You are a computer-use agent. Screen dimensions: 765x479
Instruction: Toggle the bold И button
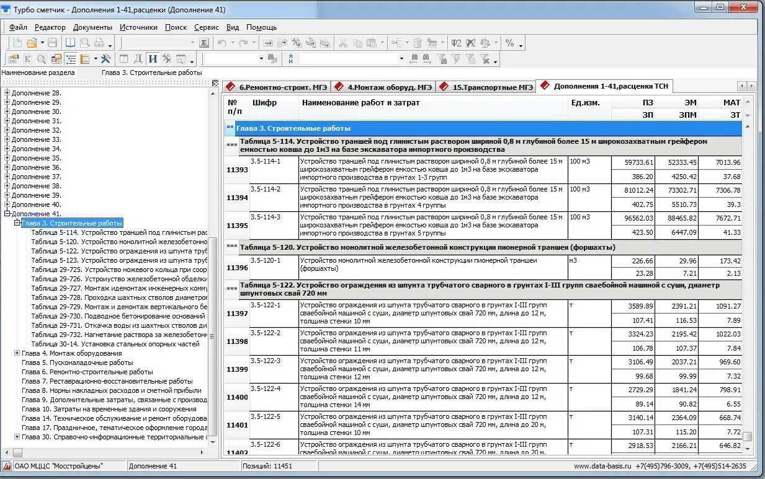pyautogui.click(x=152, y=59)
